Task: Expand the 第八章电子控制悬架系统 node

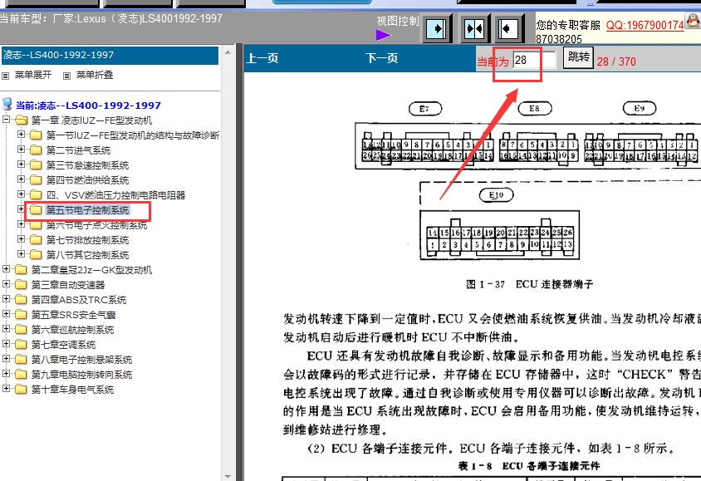Action: (x=7, y=359)
